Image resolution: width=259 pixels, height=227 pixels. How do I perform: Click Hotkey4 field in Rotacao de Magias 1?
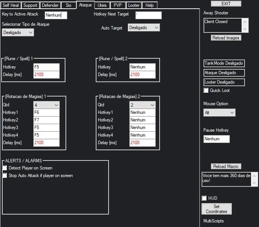coord(47,135)
